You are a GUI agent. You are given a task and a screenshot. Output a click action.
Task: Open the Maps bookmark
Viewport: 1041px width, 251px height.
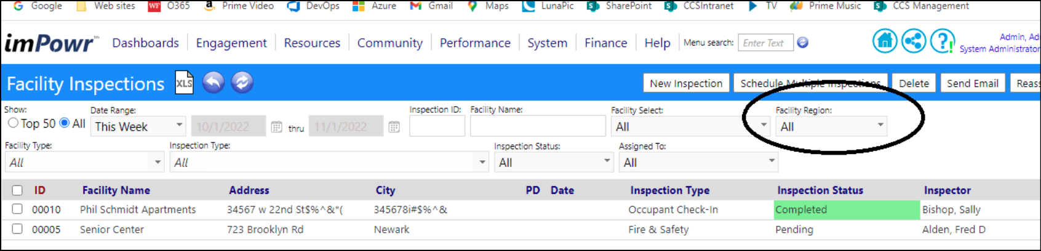pos(488,6)
